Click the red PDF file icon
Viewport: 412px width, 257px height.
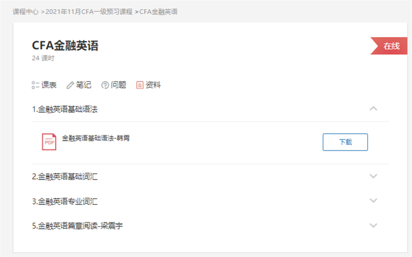click(49, 142)
